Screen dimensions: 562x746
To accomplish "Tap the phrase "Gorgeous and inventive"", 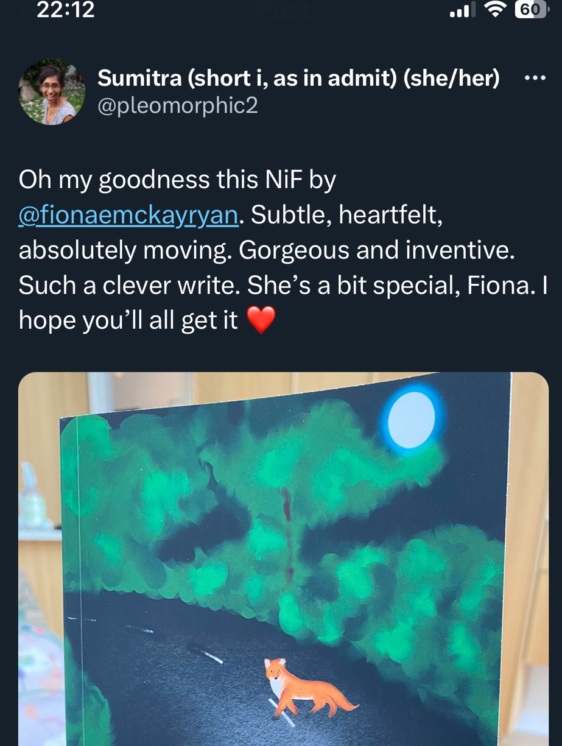I will 376,250.
